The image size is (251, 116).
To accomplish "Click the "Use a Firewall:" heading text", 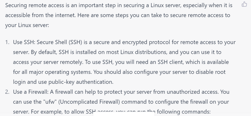I will tap(31, 92).
